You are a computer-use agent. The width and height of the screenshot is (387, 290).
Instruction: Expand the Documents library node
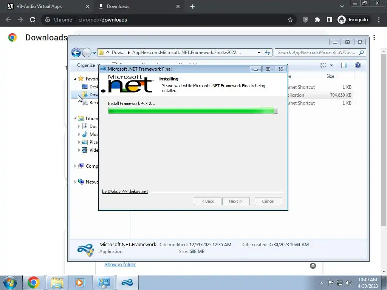pos(79,126)
